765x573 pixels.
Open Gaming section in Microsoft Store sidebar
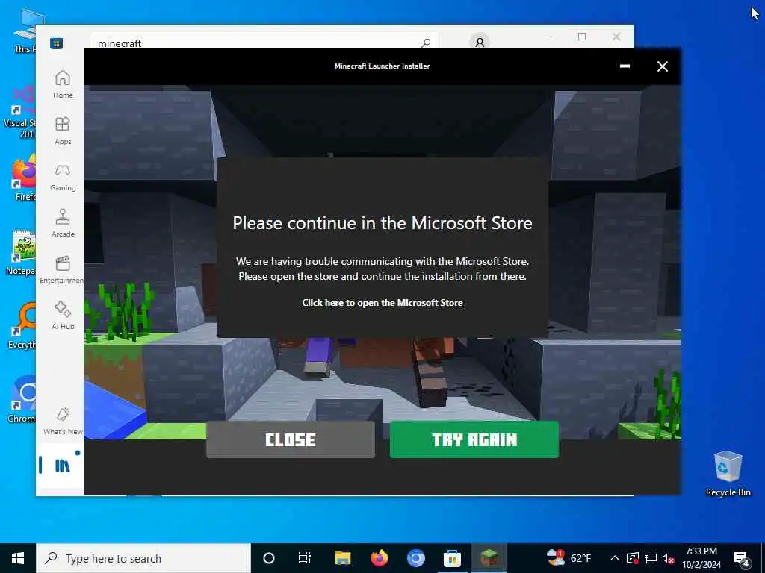click(x=63, y=177)
